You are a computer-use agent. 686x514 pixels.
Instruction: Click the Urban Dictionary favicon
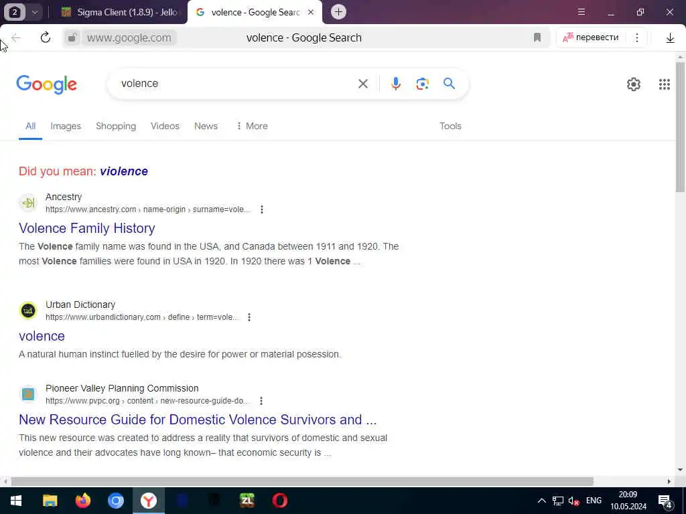coord(28,311)
